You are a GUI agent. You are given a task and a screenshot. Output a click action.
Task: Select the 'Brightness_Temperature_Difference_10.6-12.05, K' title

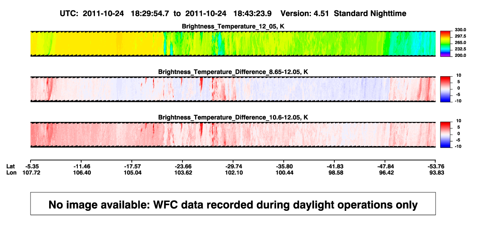(233, 117)
